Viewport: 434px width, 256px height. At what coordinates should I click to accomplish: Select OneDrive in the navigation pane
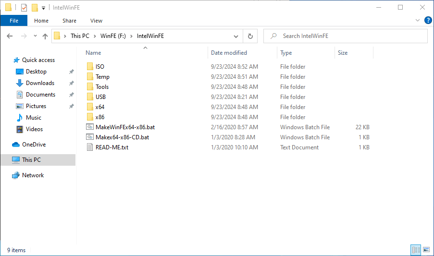[34, 145]
